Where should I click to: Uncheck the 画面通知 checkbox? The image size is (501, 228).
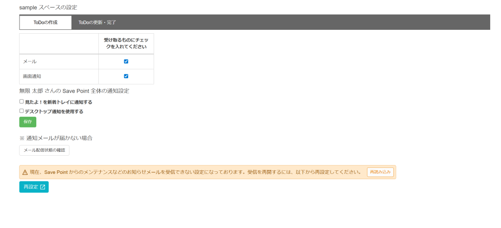click(126, 76)
